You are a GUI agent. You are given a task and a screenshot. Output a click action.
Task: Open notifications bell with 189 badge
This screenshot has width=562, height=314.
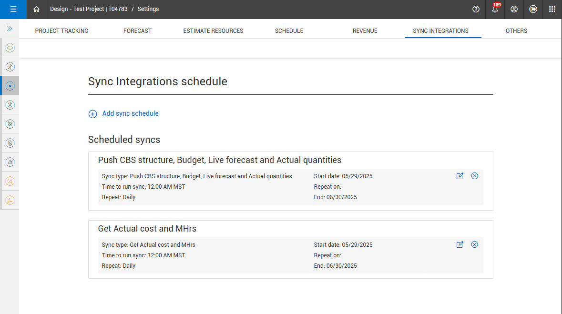coord(495,9)
